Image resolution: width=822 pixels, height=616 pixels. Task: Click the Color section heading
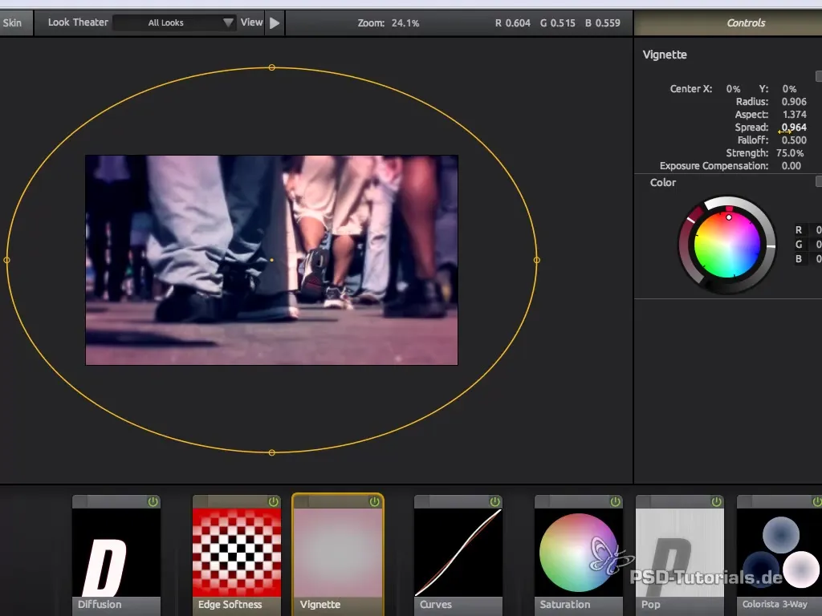(662, 182)
